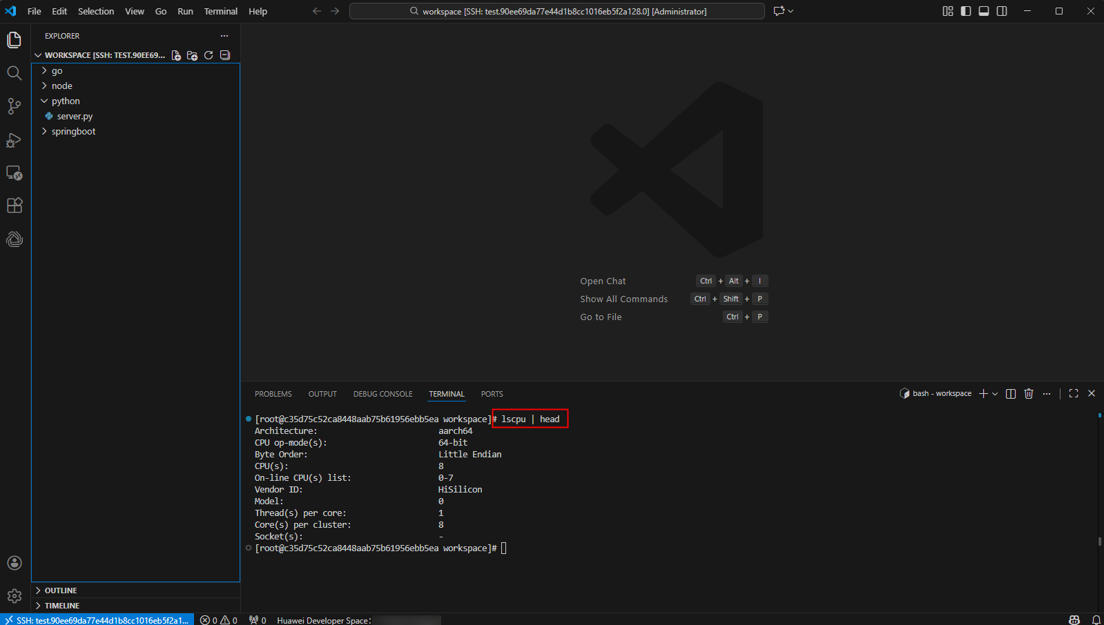Kill terminal with trash icon

1029,393
